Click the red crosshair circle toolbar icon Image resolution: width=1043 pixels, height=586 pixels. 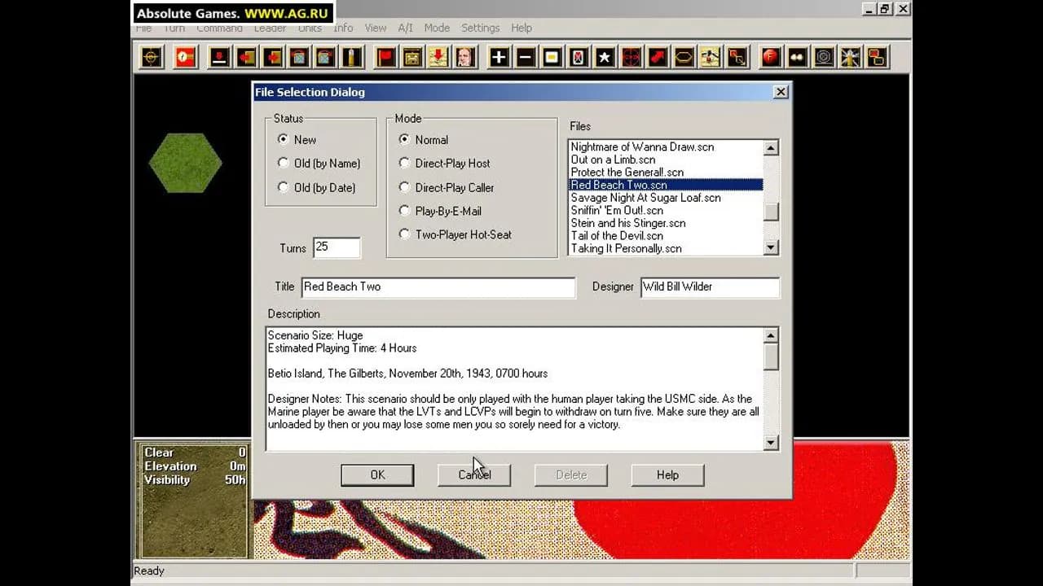tap(632, 57)
